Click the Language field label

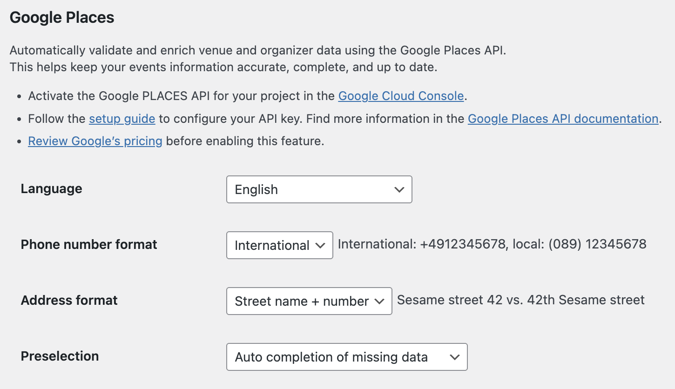(x=51, y=188)
